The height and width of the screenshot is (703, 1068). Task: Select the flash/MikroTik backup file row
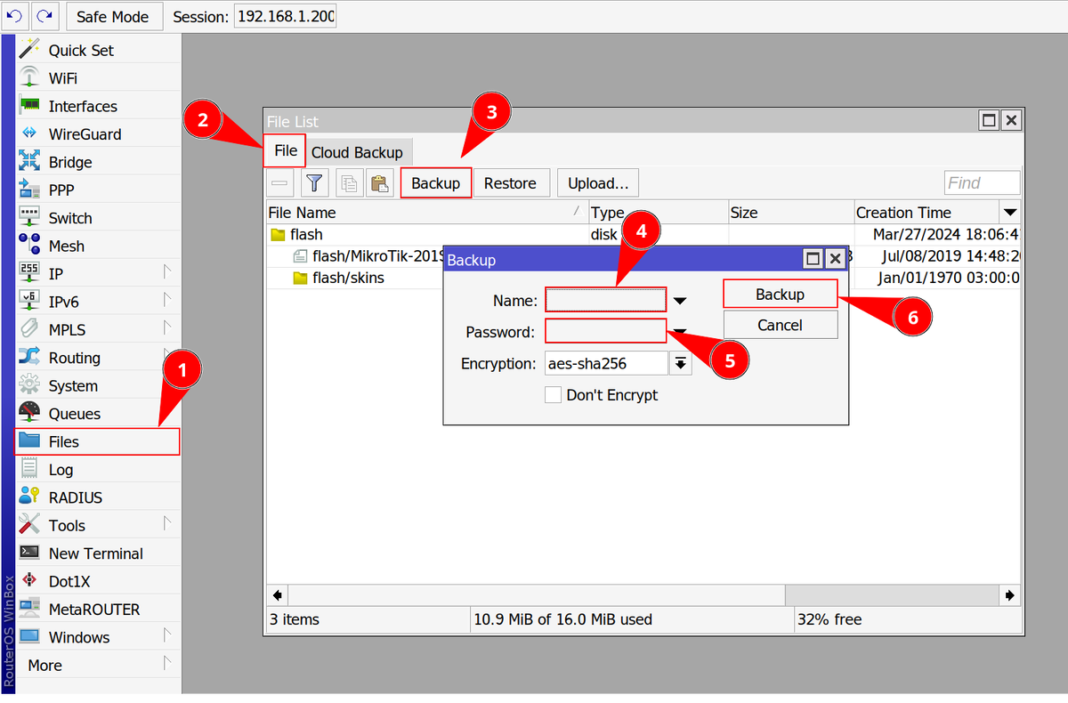click(643, 256)
